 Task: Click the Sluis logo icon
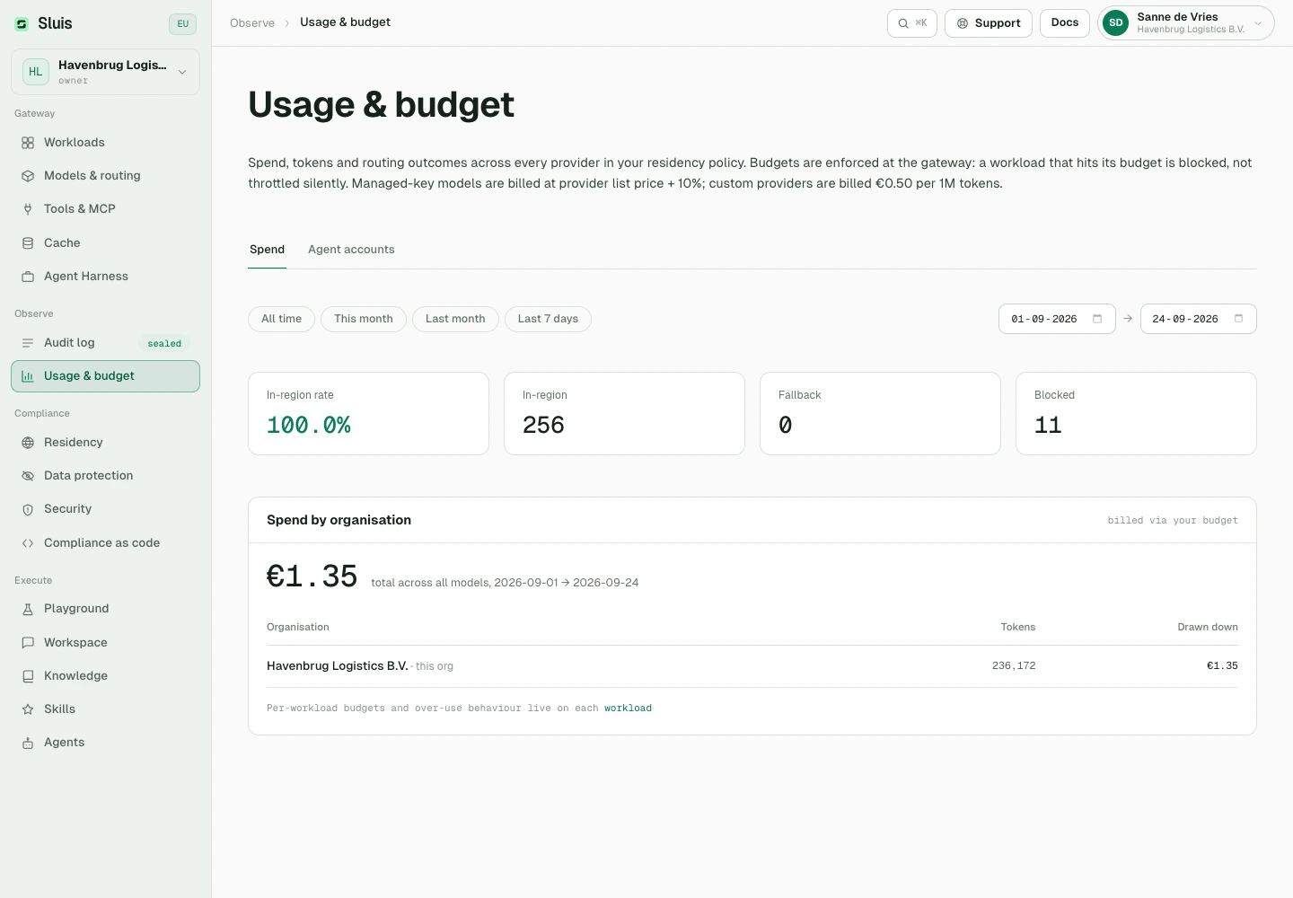tap(22, 24)
